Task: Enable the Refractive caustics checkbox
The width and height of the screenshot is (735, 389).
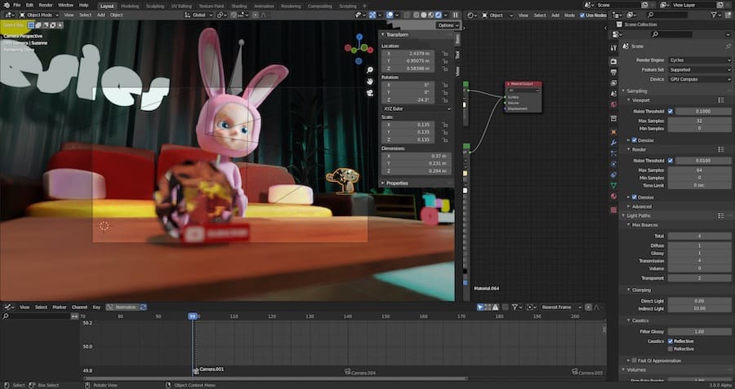Action: point(670,349)
